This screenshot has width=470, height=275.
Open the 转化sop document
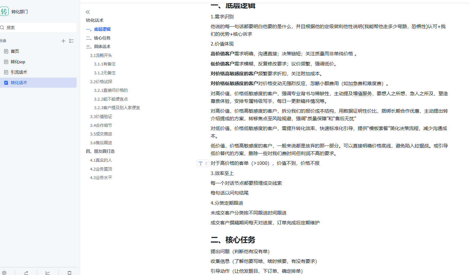click(18, 62)
